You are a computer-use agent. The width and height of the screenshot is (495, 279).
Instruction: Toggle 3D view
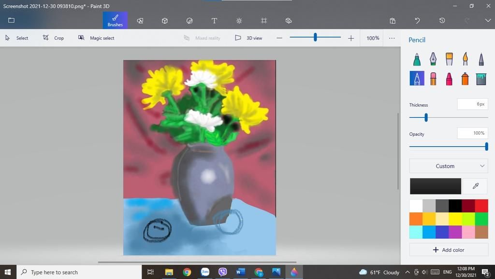click(x=248, y=38)
